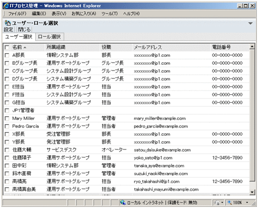This screenshot has width=259, height=209.
Task: Click the suzuki_naoki@example.com email cell
Action: (161, 174)
